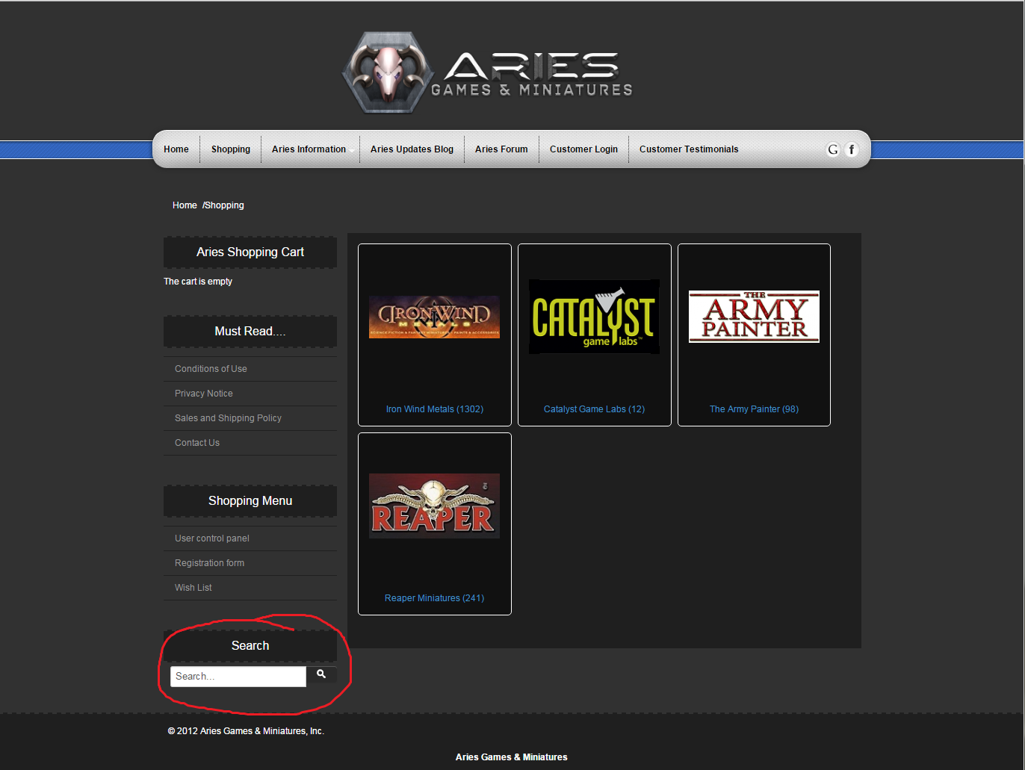Image resolution: width=1025 pixels, height=770 pixels.
Task: Click the Home breadcrumb link
Action: 185,205
